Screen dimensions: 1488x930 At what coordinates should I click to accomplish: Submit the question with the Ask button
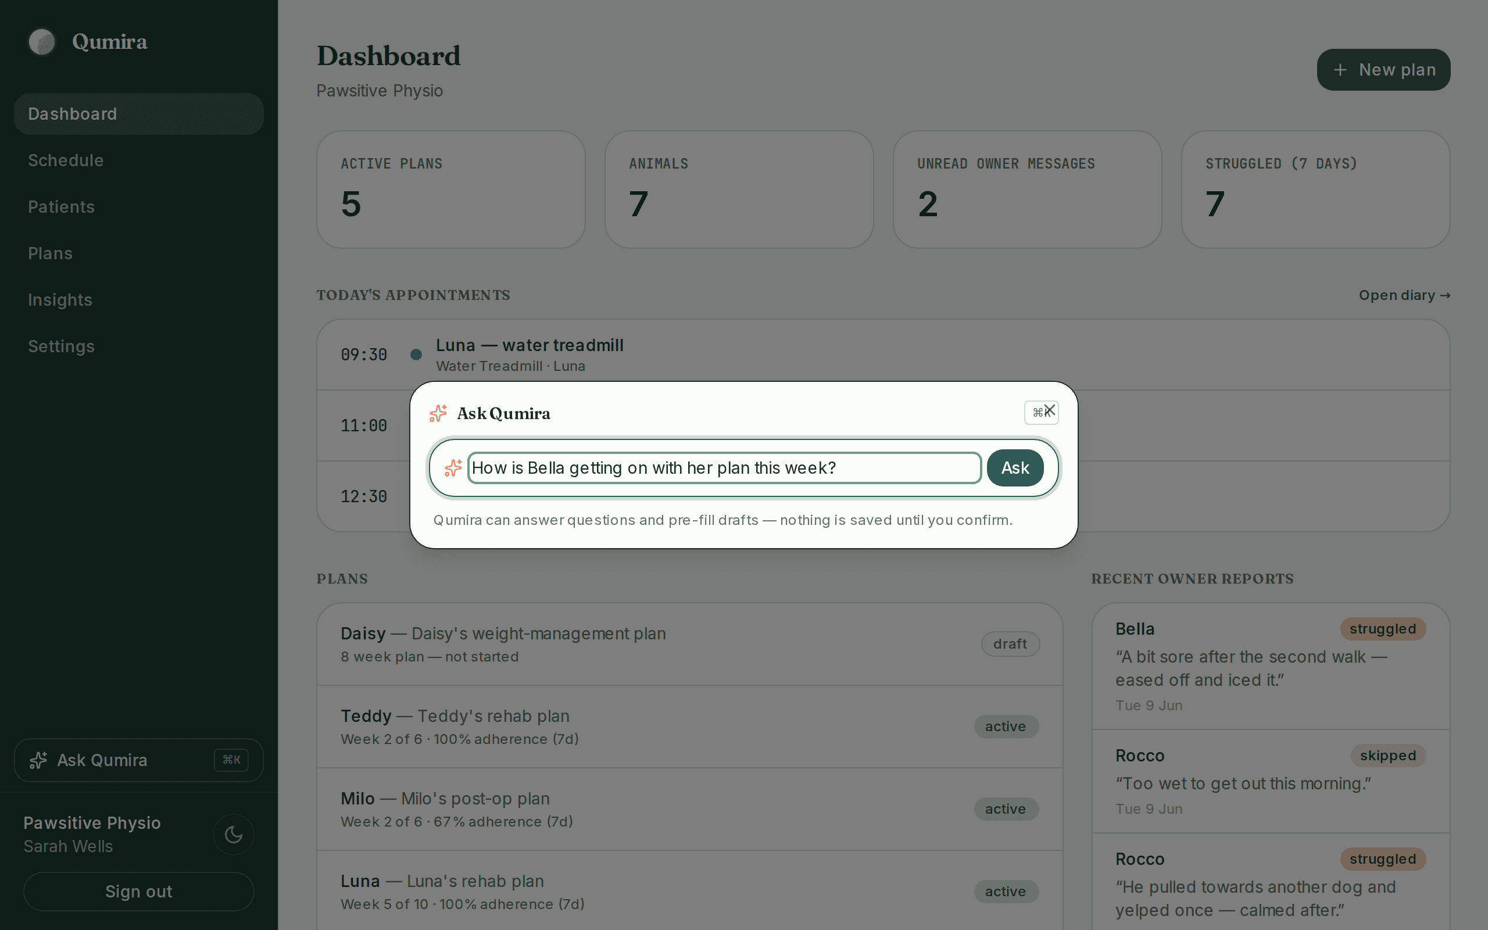1015,468
